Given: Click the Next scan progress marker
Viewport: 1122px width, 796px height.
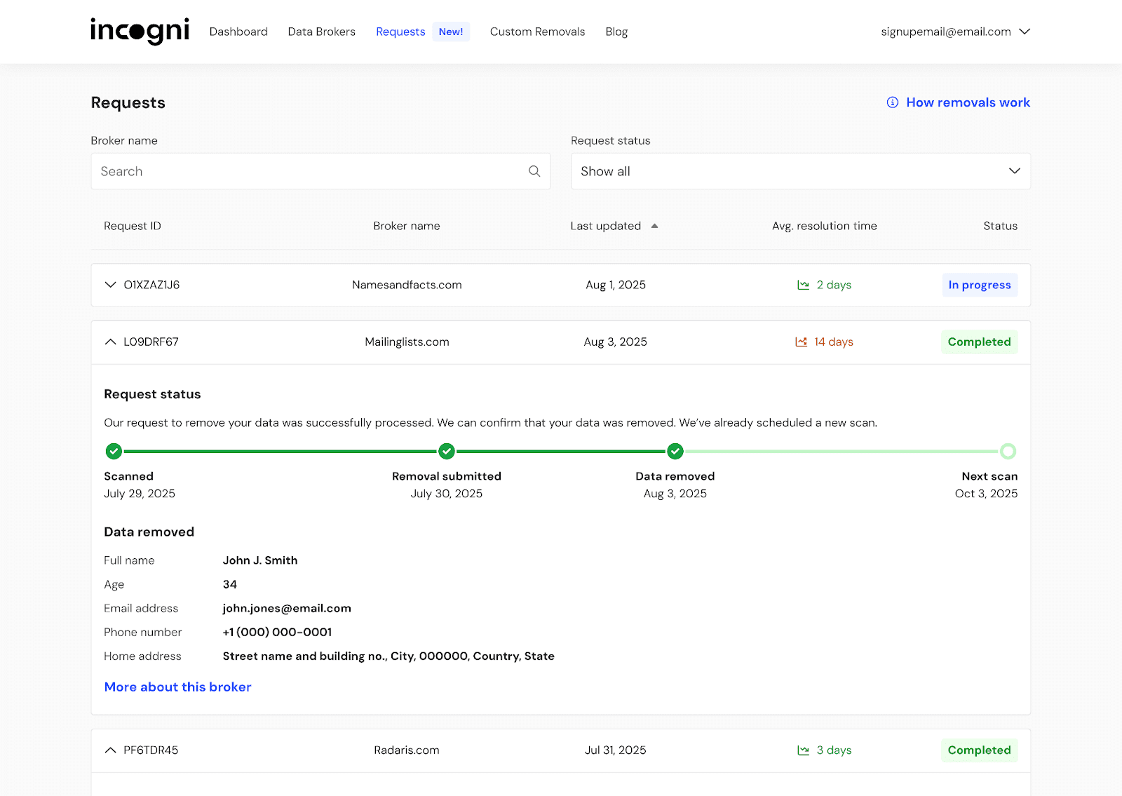Looking at the screenshot, I should [1008, 451].
